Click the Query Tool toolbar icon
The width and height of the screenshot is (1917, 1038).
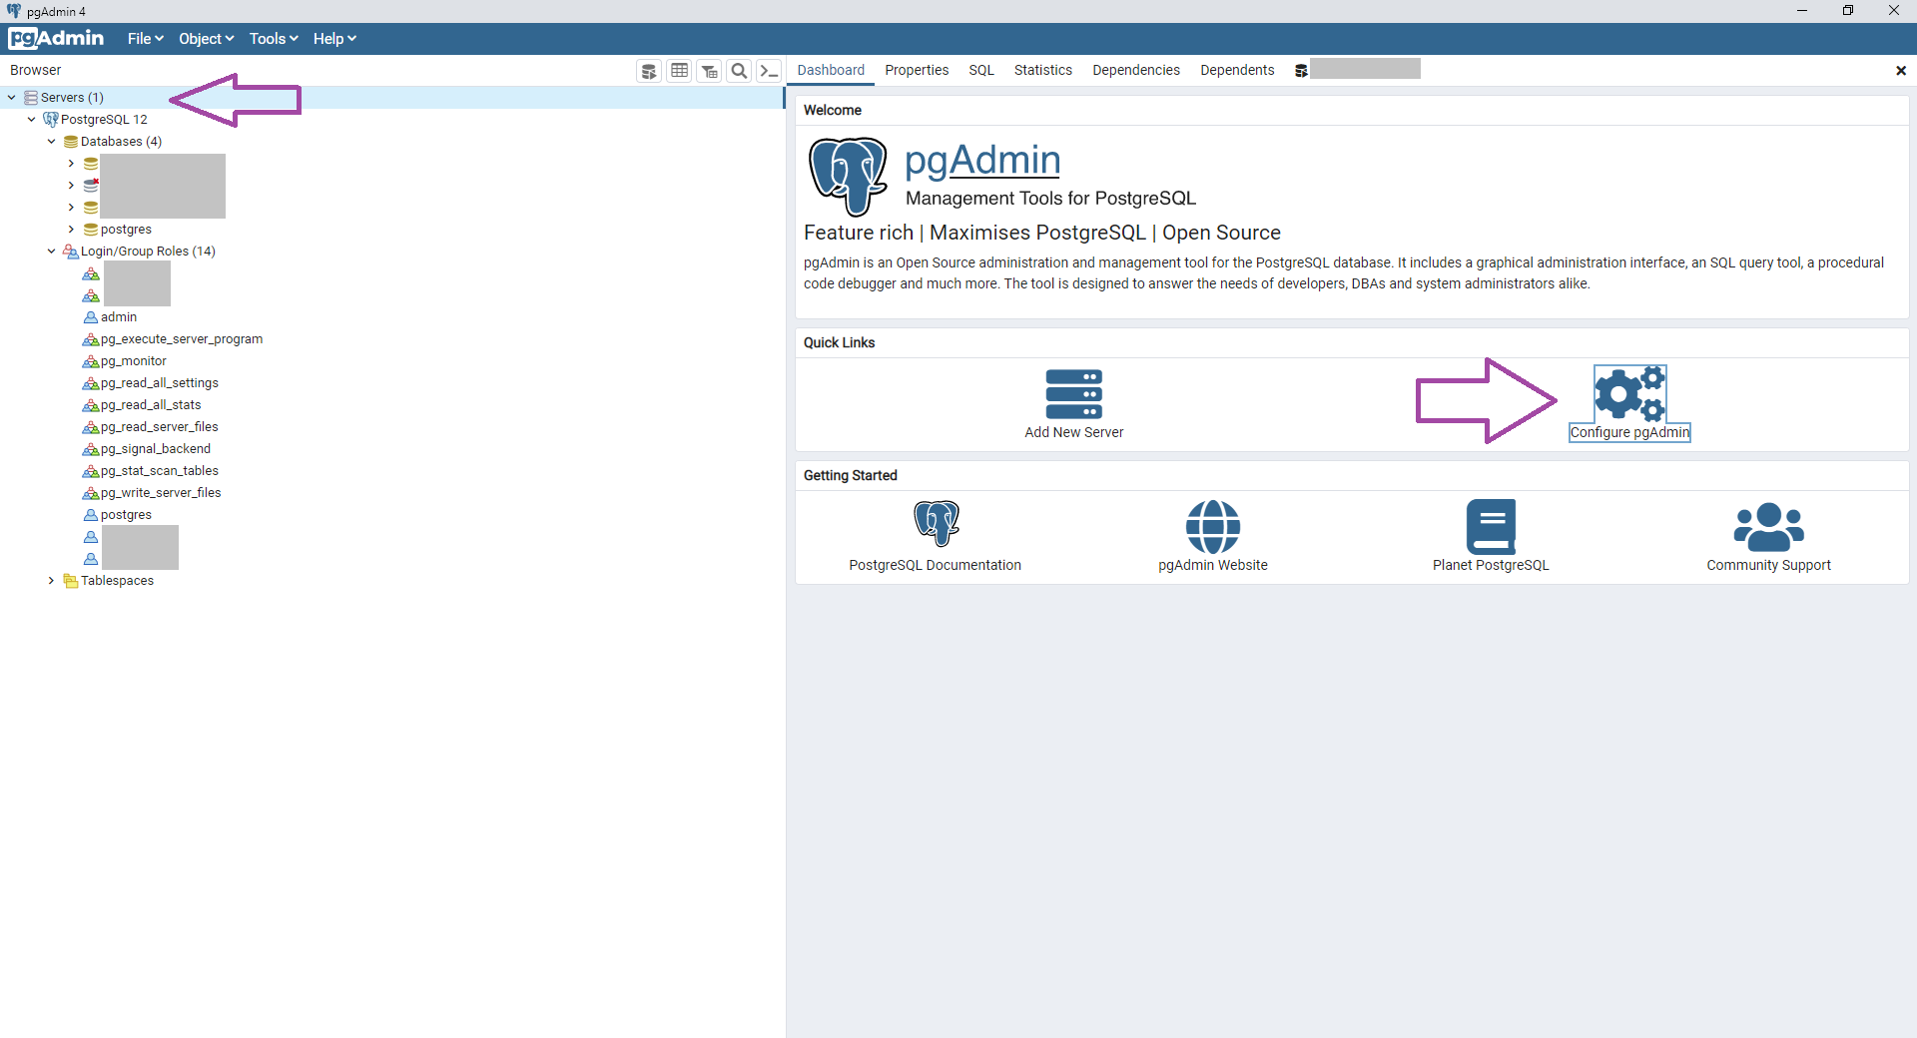click(649, 71)
